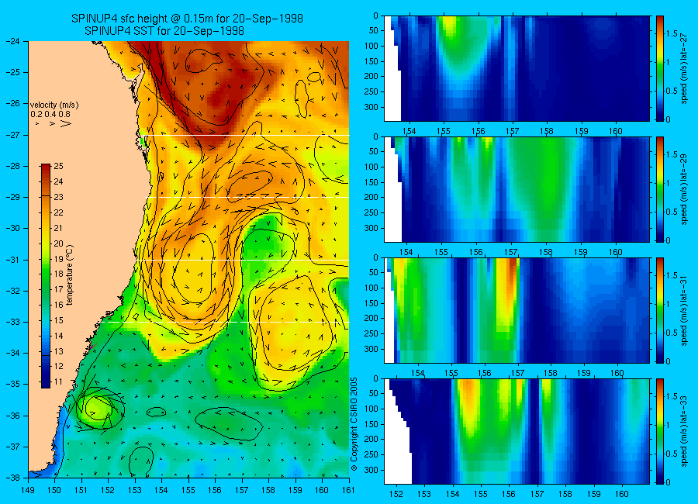Screen dimensions: 698x504
Task: Select the lat=-33 depth section plot
Action: point(517,431)
